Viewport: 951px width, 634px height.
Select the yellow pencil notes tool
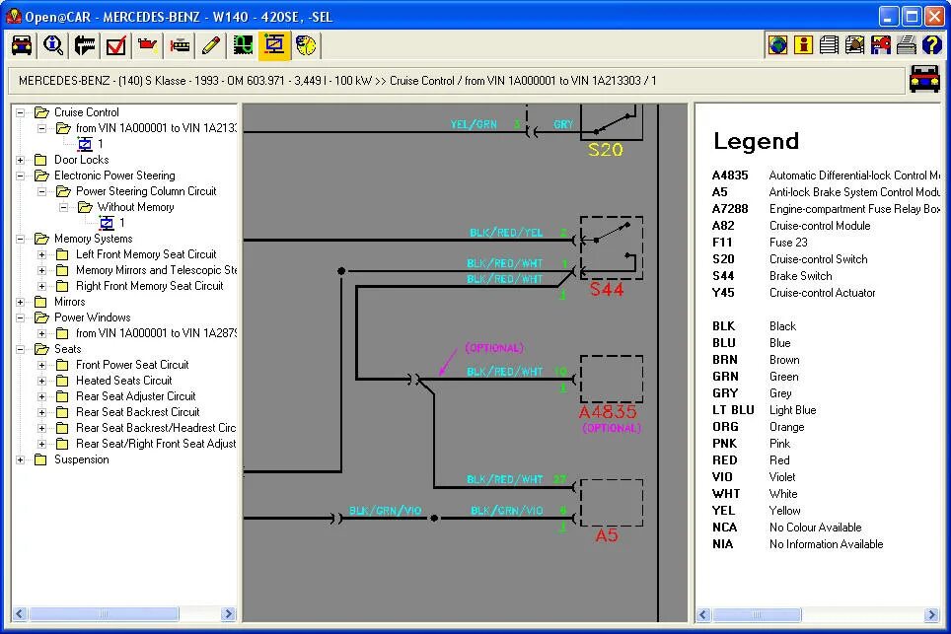211,45
